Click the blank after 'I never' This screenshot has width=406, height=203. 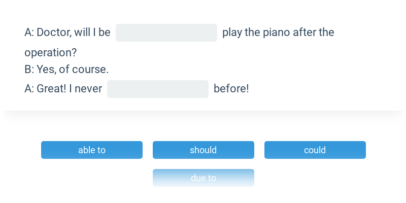pos(158,89)
